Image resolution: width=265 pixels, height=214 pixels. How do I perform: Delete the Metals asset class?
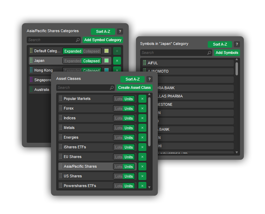(x=142, y=128)
